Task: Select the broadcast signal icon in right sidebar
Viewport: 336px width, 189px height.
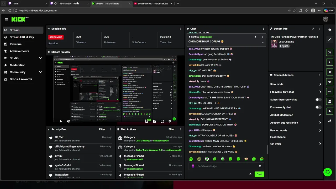Action: coord(330,91)
